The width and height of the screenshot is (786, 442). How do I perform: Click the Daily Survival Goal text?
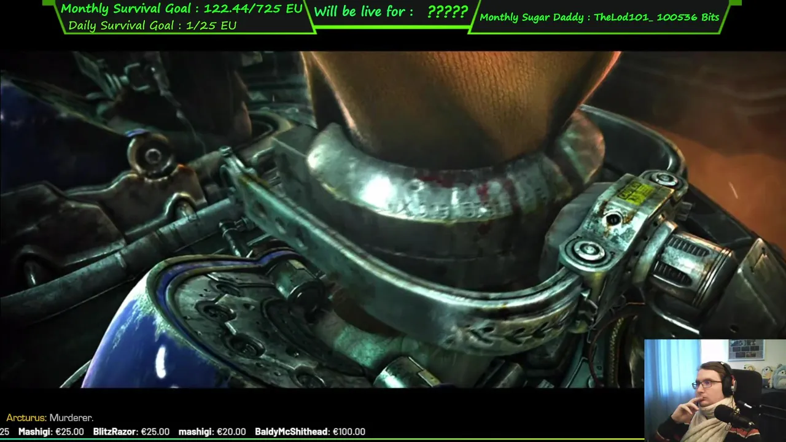tap(152, 25)
